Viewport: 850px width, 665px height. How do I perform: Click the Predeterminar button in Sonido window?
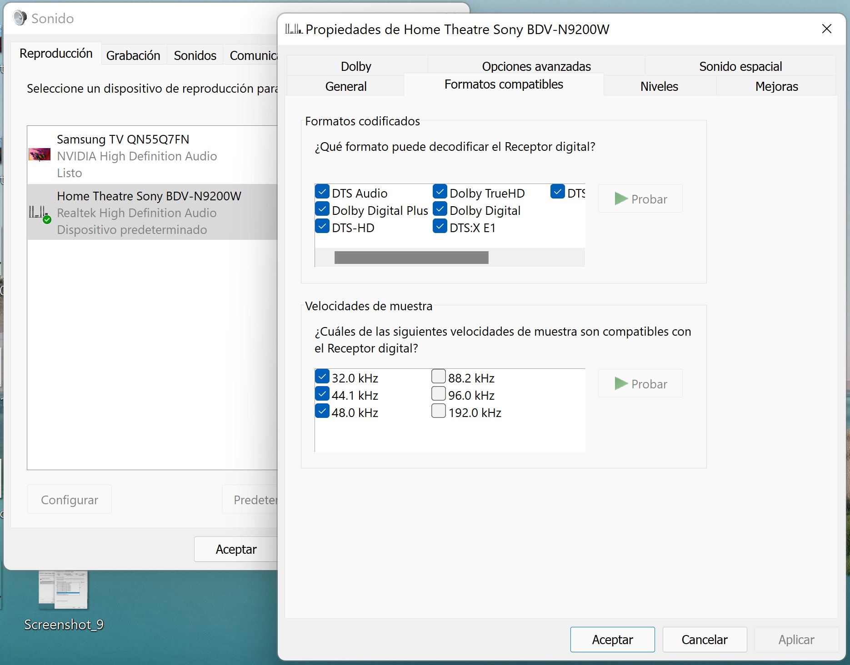click(x=250, y=499)
